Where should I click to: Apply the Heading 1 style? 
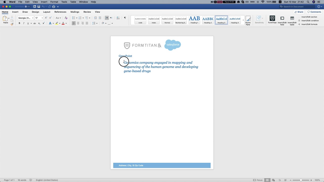click(x=194, y=20)
